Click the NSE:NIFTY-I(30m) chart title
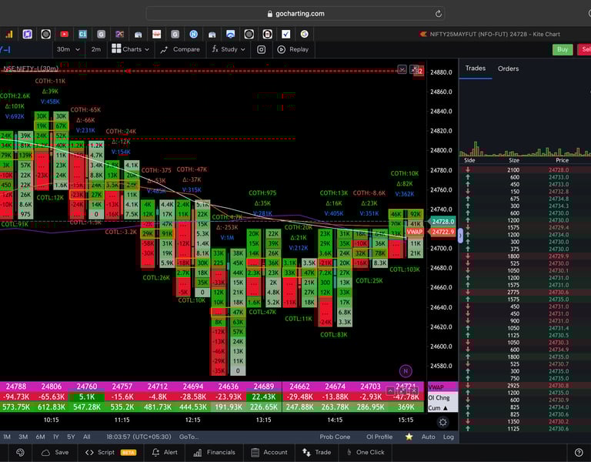Viewport: 591px width, 462px height. click(x=31, y=69)
